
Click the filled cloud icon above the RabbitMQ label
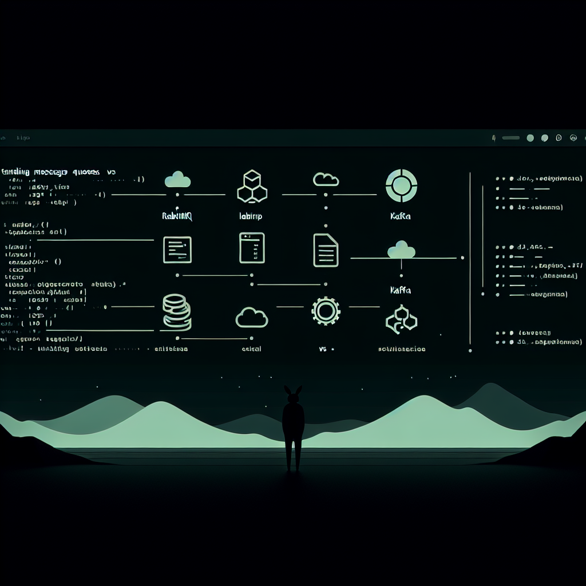[177, 179]
